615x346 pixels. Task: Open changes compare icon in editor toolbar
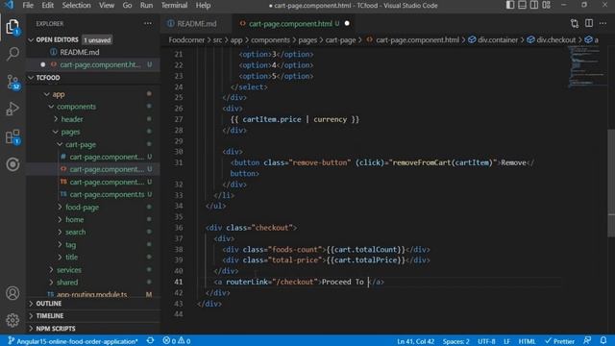[x=575, y=23]
